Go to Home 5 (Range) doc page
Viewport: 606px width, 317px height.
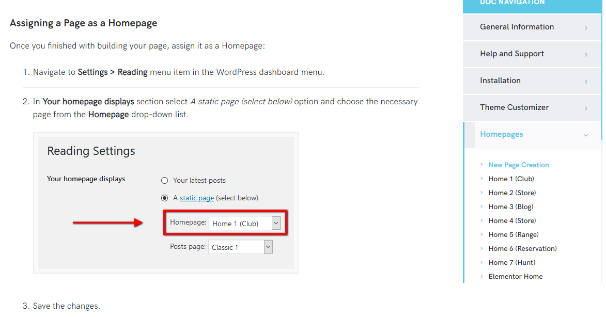pos(513,235)
